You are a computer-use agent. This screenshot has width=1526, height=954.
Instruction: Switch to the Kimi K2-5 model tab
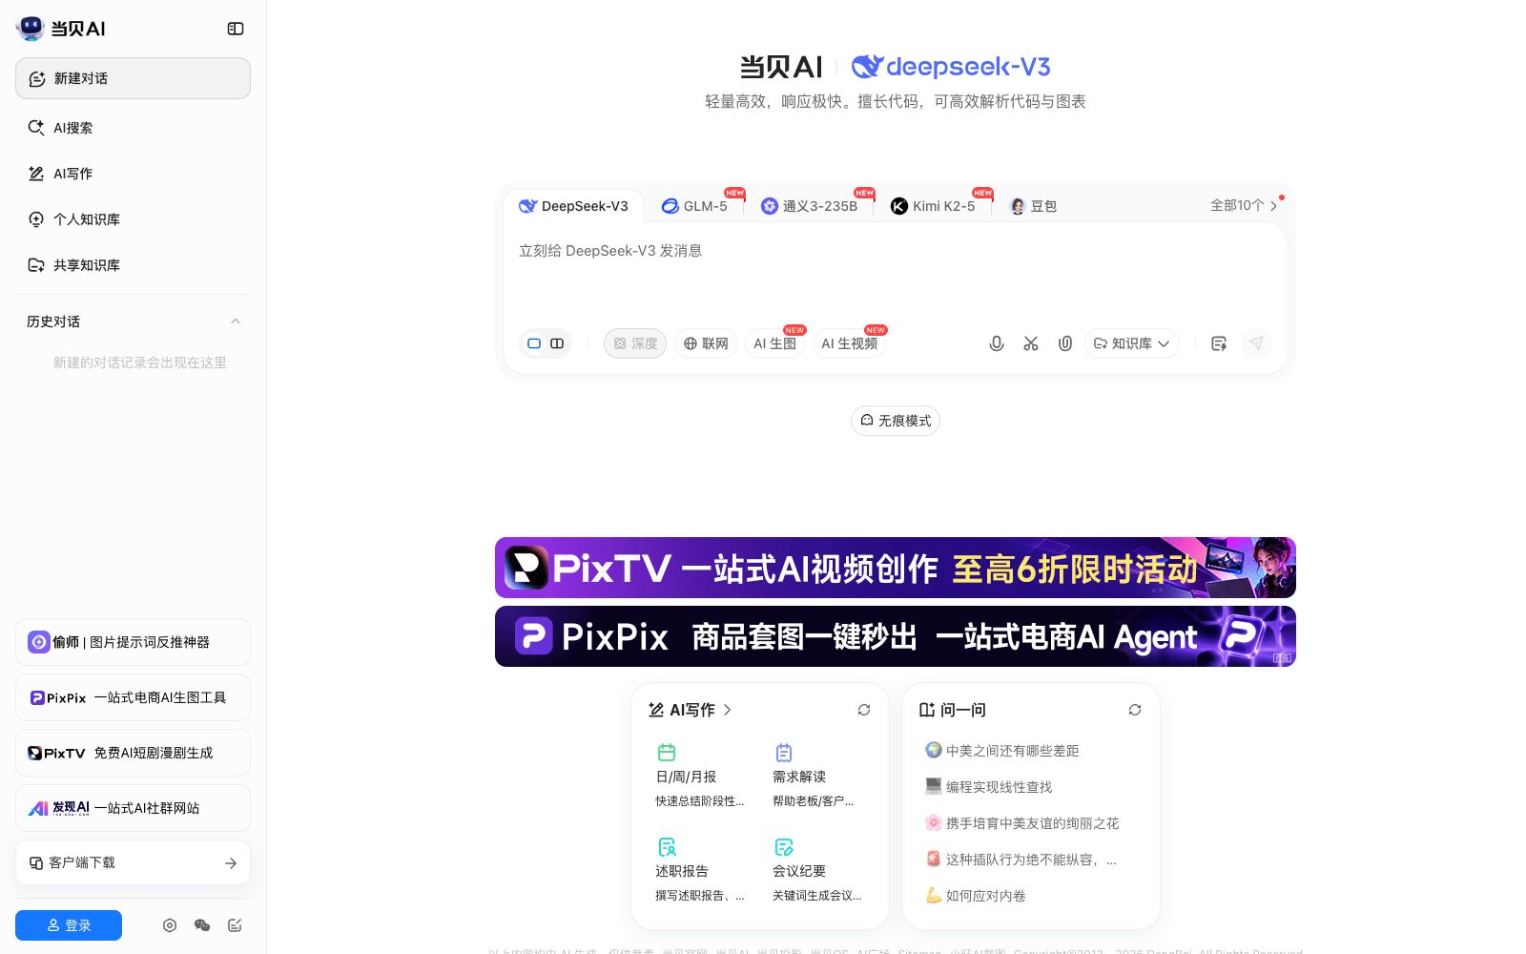click(934, 206)
